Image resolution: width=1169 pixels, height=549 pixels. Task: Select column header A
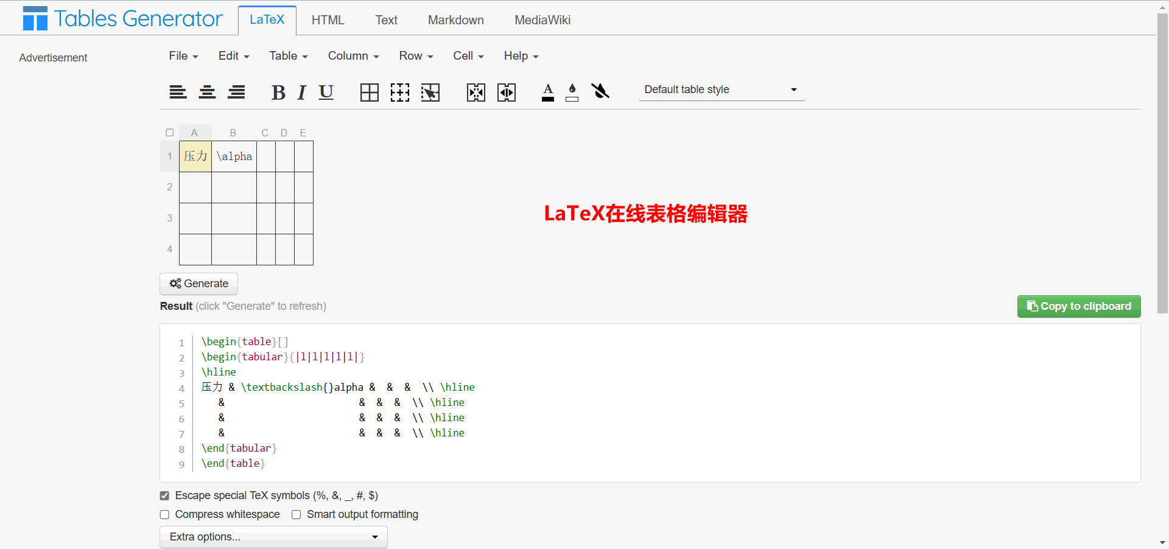tap(195, 133)
